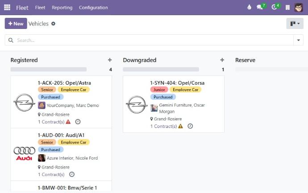The width and height of the screenshot is (308, 193).
Task: Open the user avatar menu
Action: [x=299, y=8]
